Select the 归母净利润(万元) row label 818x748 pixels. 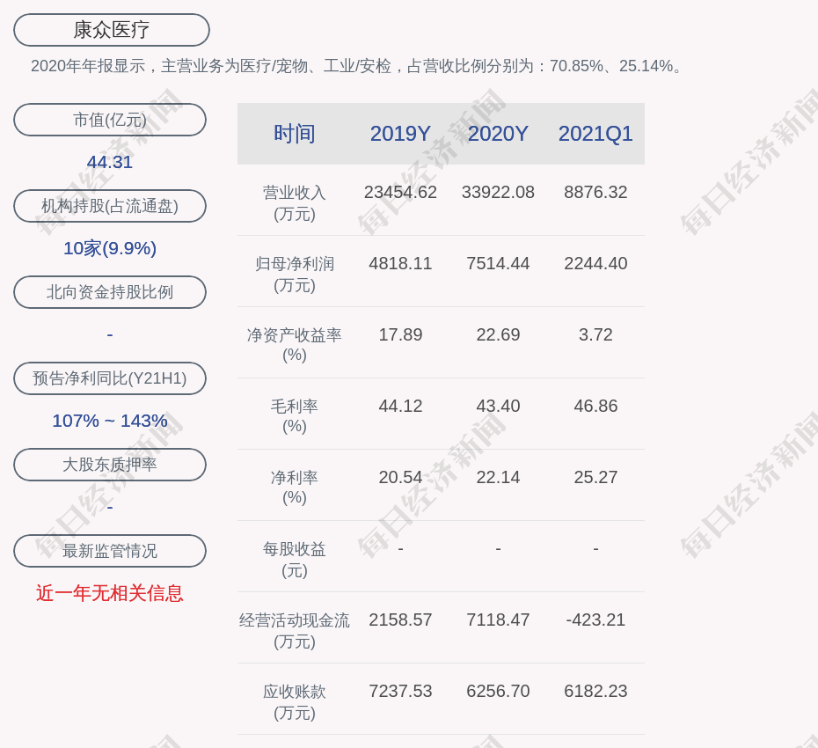click(x=295, y=274)
